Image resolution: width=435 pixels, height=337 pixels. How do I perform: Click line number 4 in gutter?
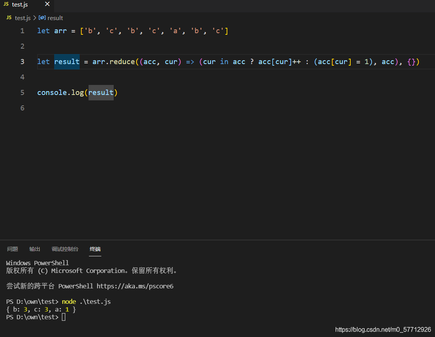pos(22,77)
